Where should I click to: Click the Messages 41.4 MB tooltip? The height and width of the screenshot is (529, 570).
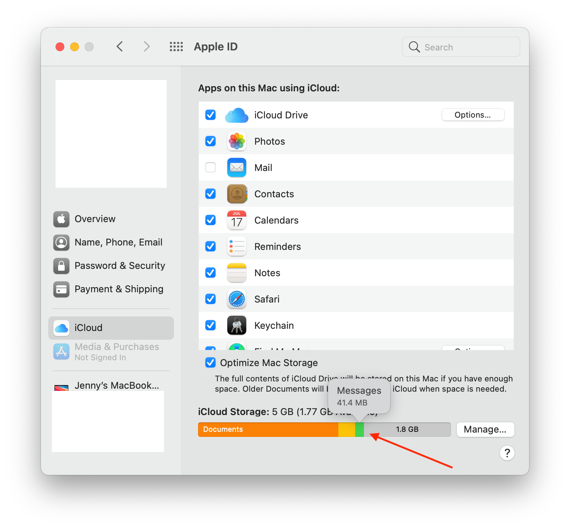(x=359, y=396)
